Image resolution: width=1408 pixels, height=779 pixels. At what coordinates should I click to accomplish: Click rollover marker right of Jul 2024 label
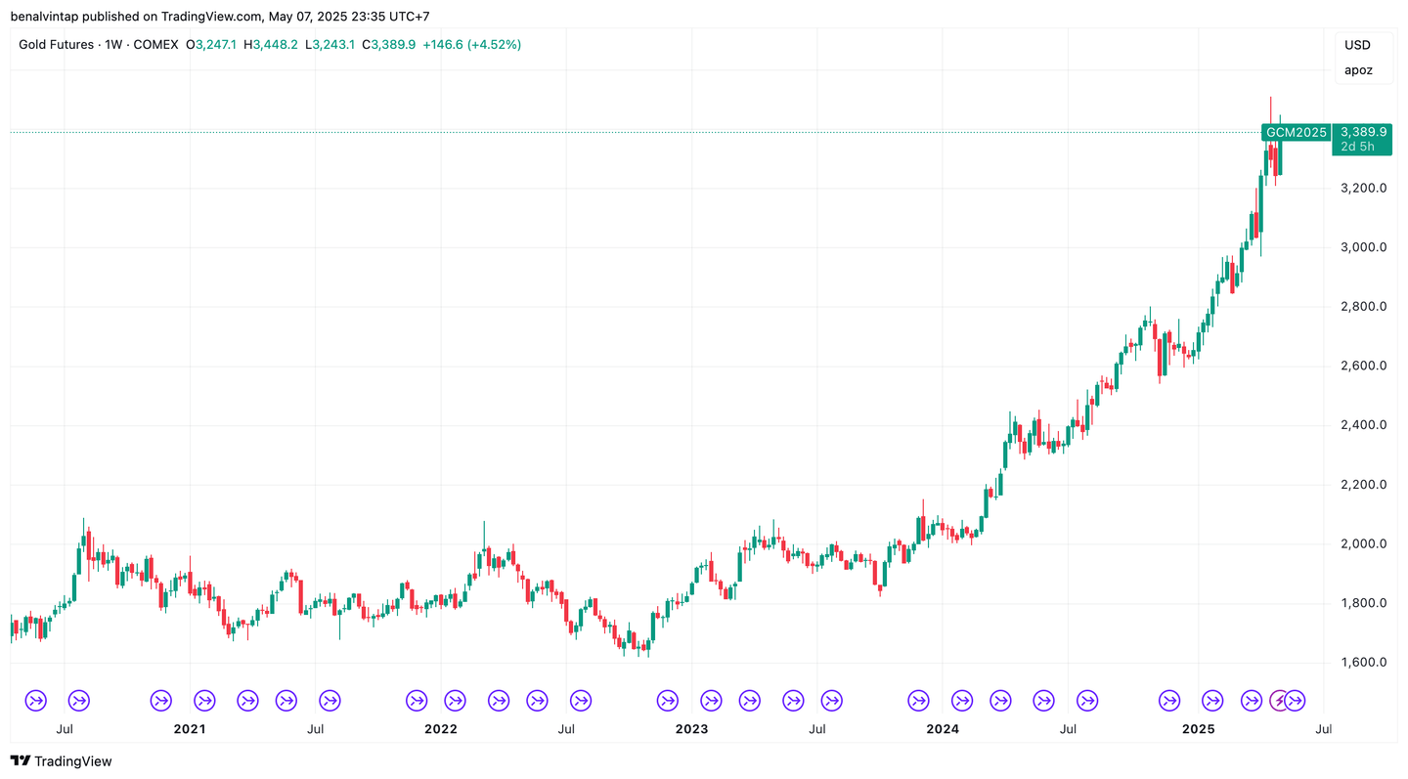(x=1087, y=700)
